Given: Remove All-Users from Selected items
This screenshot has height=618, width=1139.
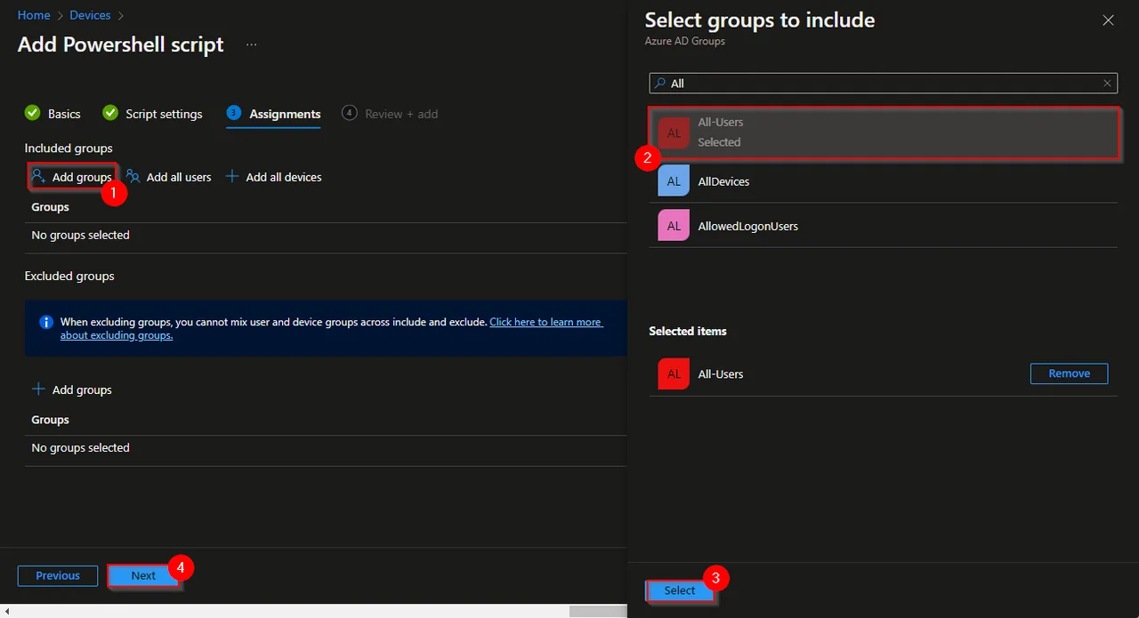Looking at the screenshot, I should [1069, 373].
